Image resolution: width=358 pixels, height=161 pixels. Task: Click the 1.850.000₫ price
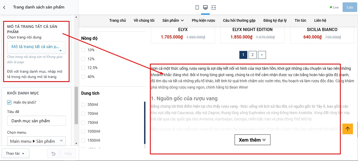pos(241,37)
